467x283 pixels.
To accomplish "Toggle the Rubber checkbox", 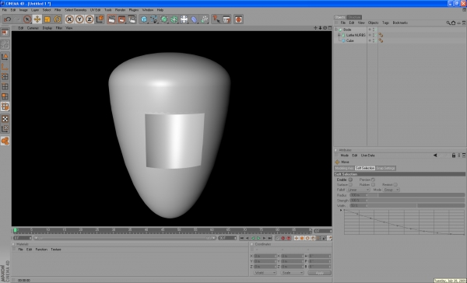I will click(373, 185).
